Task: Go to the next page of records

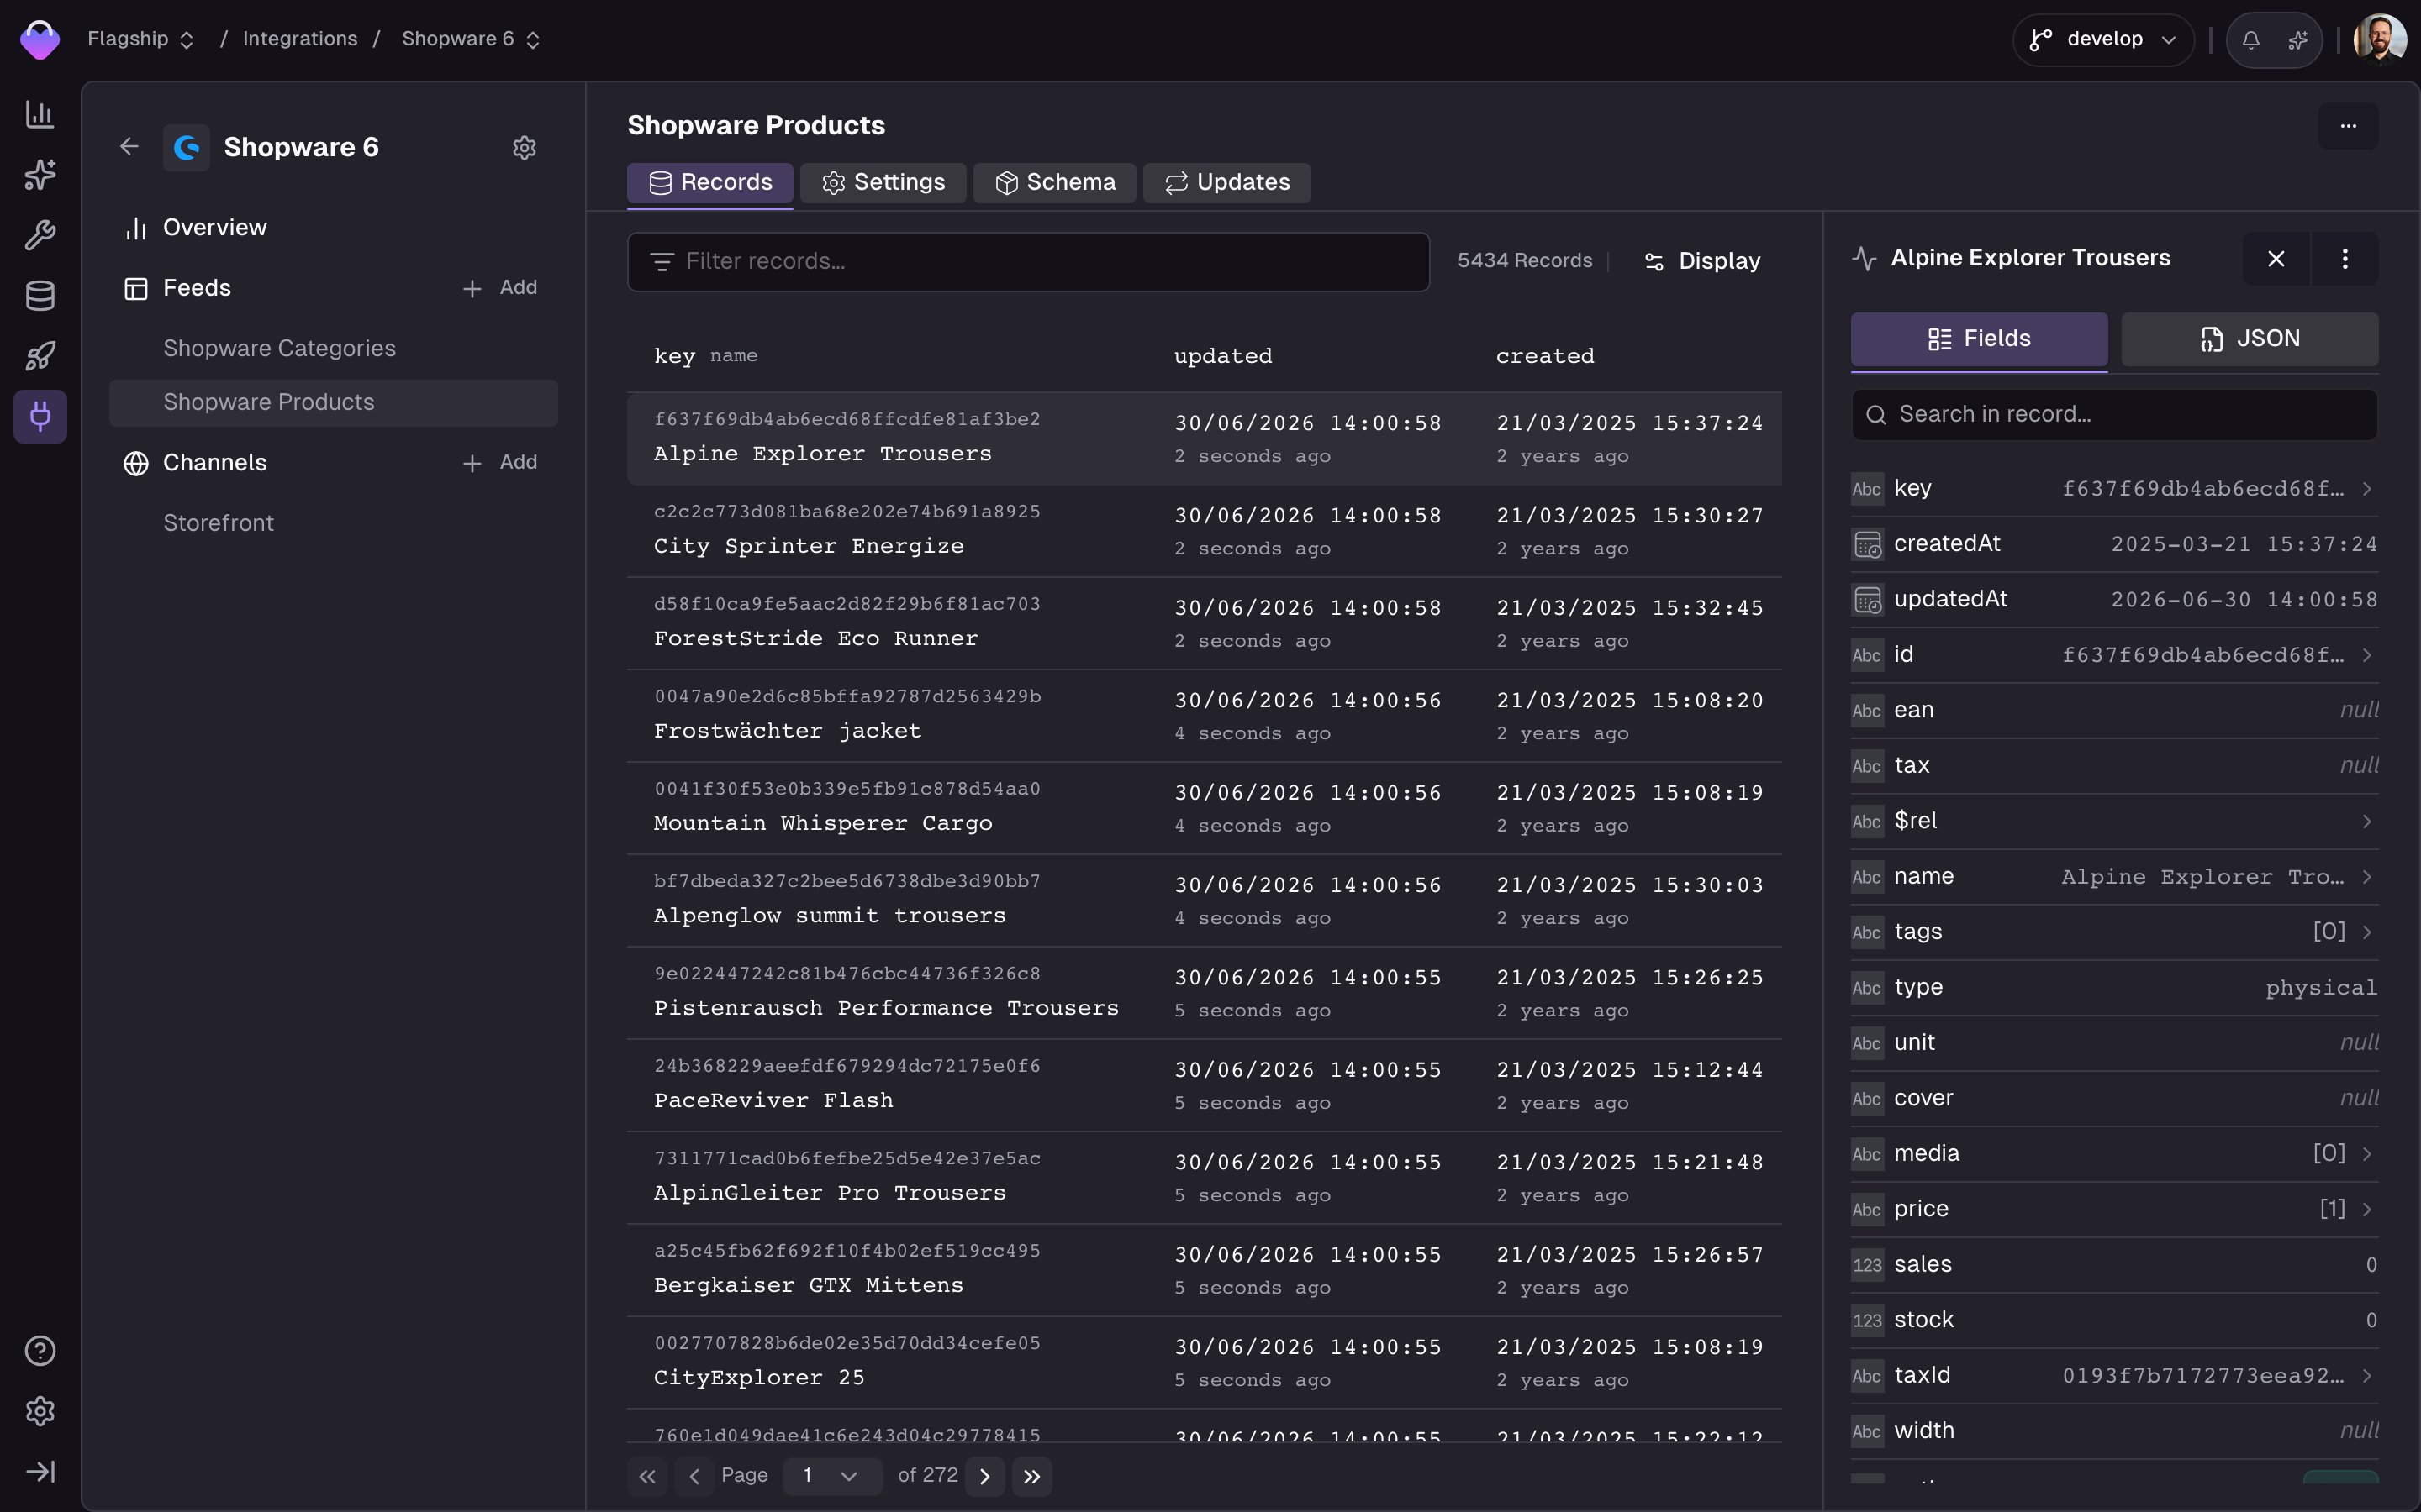Action: (x=985, y=1476)
